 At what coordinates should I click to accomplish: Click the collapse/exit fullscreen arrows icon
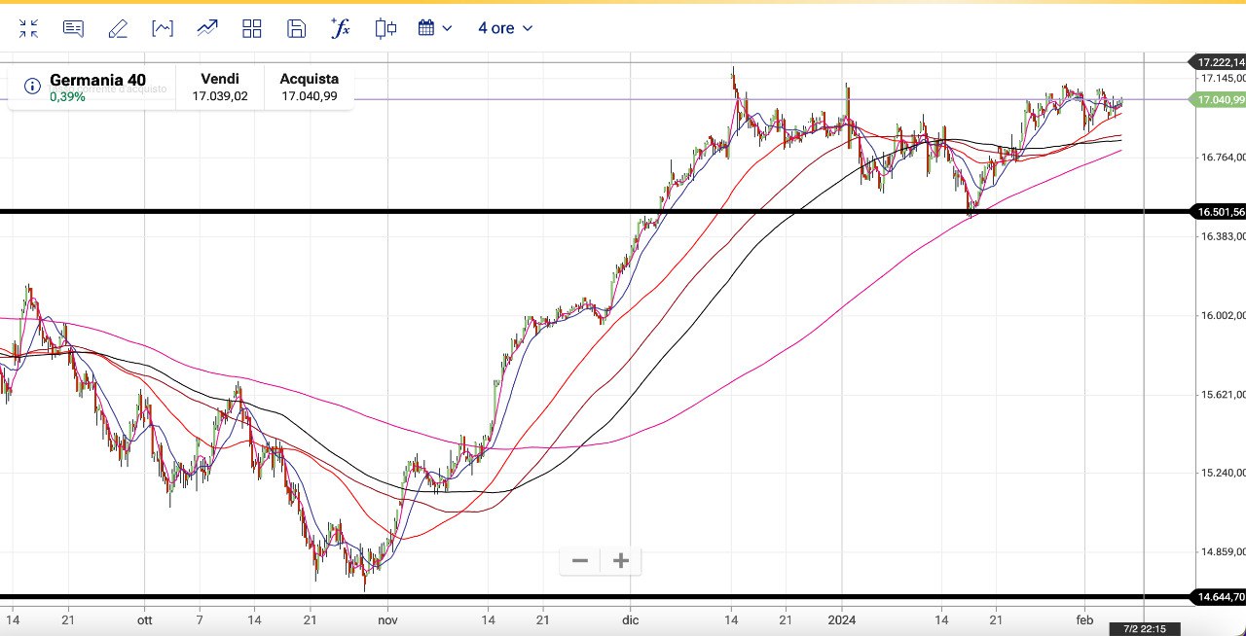point(28,28)
